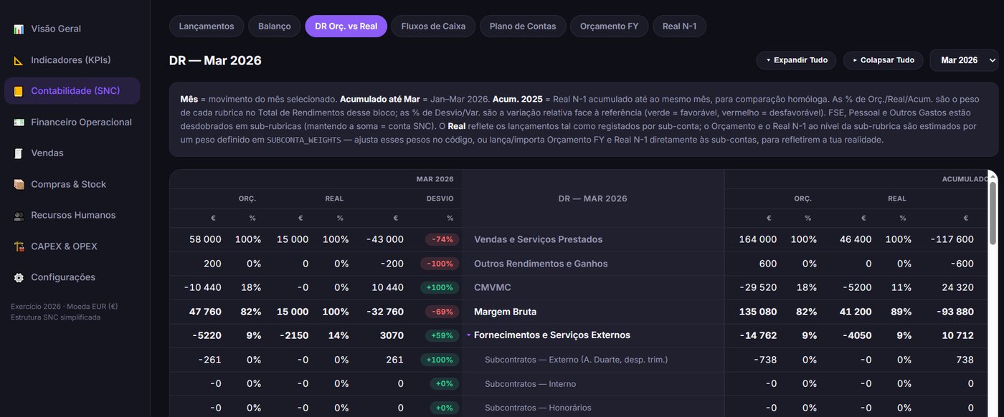Click the Financeiro Operacional money icon
Image resolution: width=1004 pixels, height=417 pixels.
click(19, 123)
